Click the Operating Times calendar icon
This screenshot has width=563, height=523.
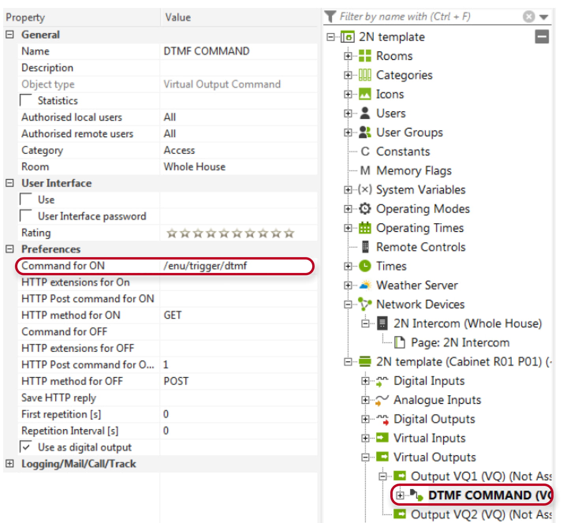point(365,228)
